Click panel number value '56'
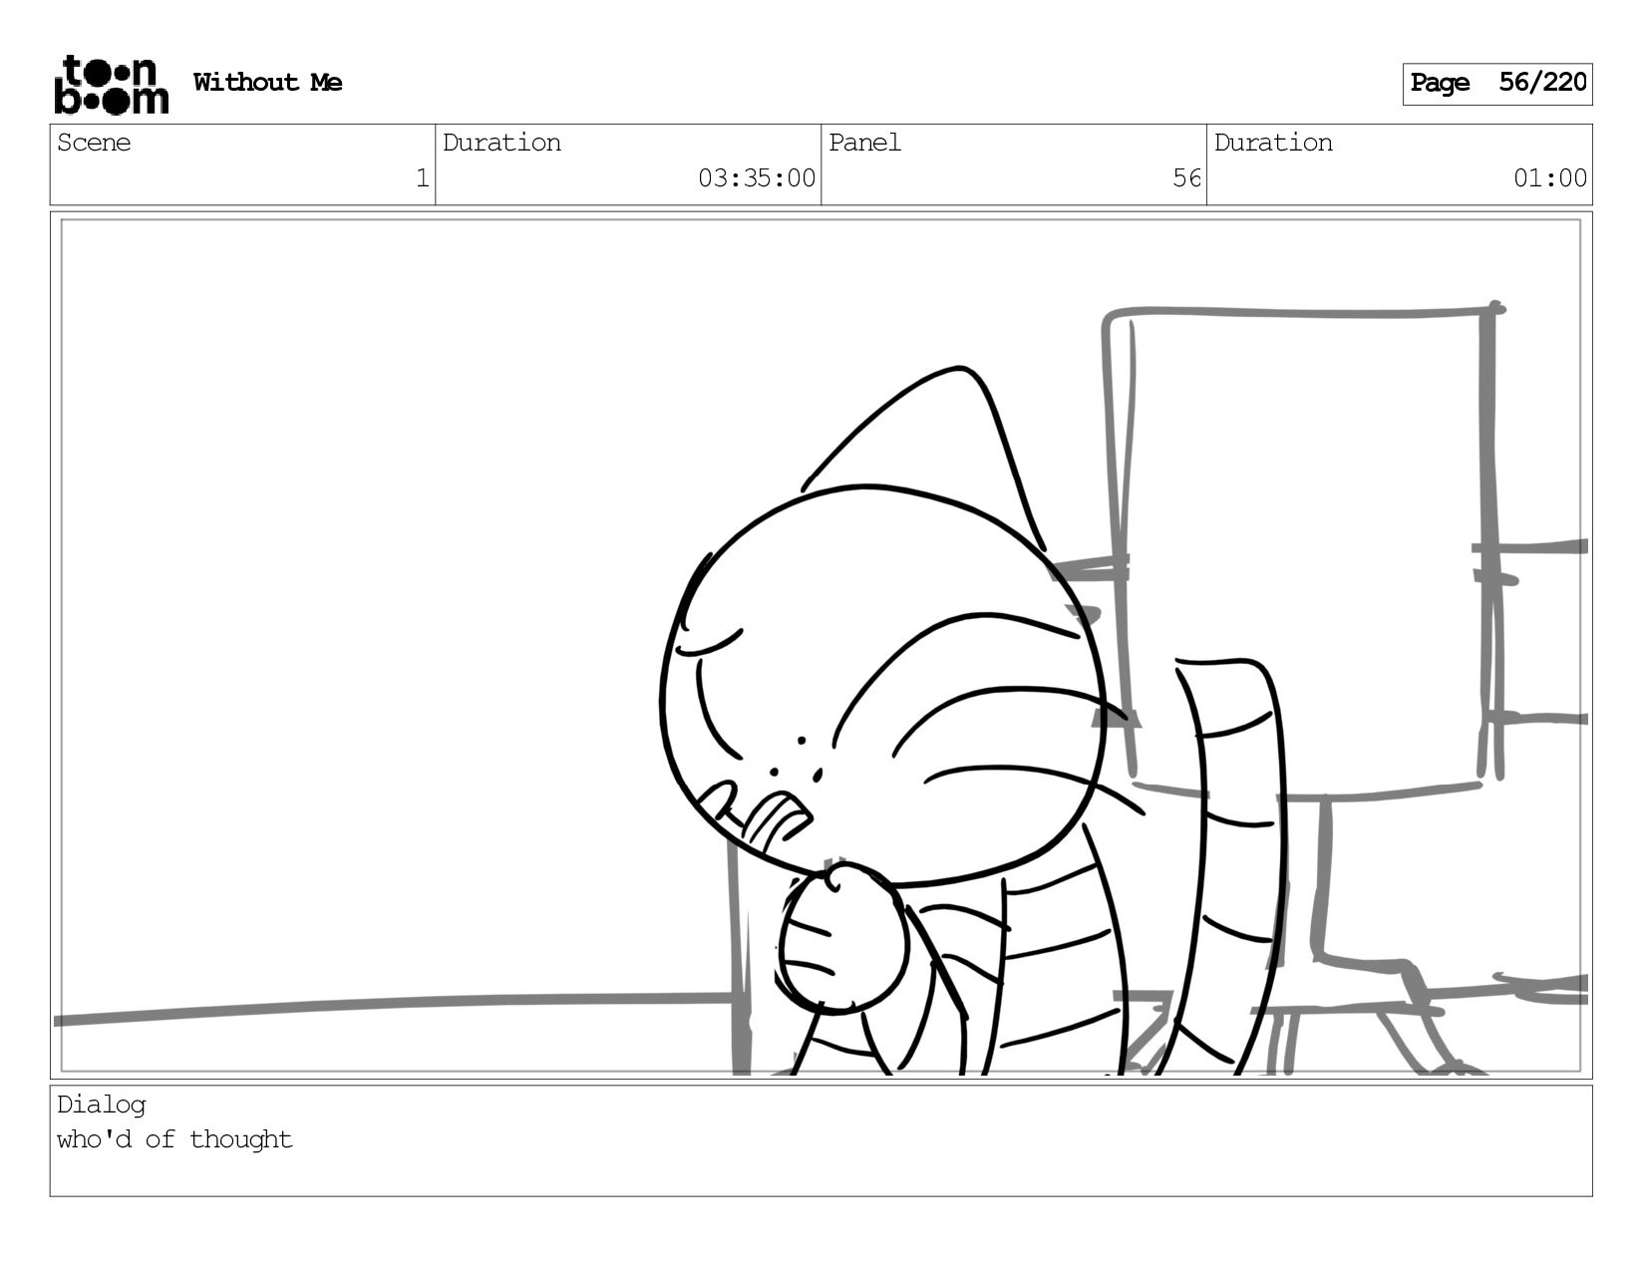 (1186, 178)
